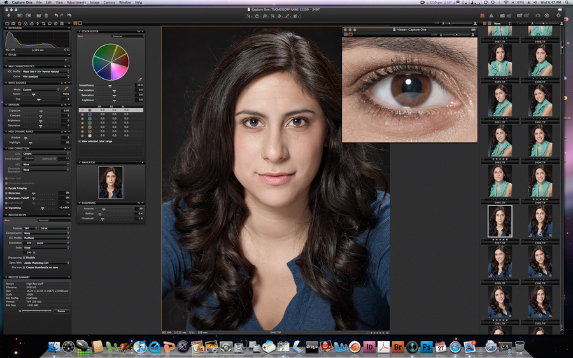The height and width of the screenshot is (358, 573).
Task: Open Photoshop from the dock
Action: pos(427,347)
